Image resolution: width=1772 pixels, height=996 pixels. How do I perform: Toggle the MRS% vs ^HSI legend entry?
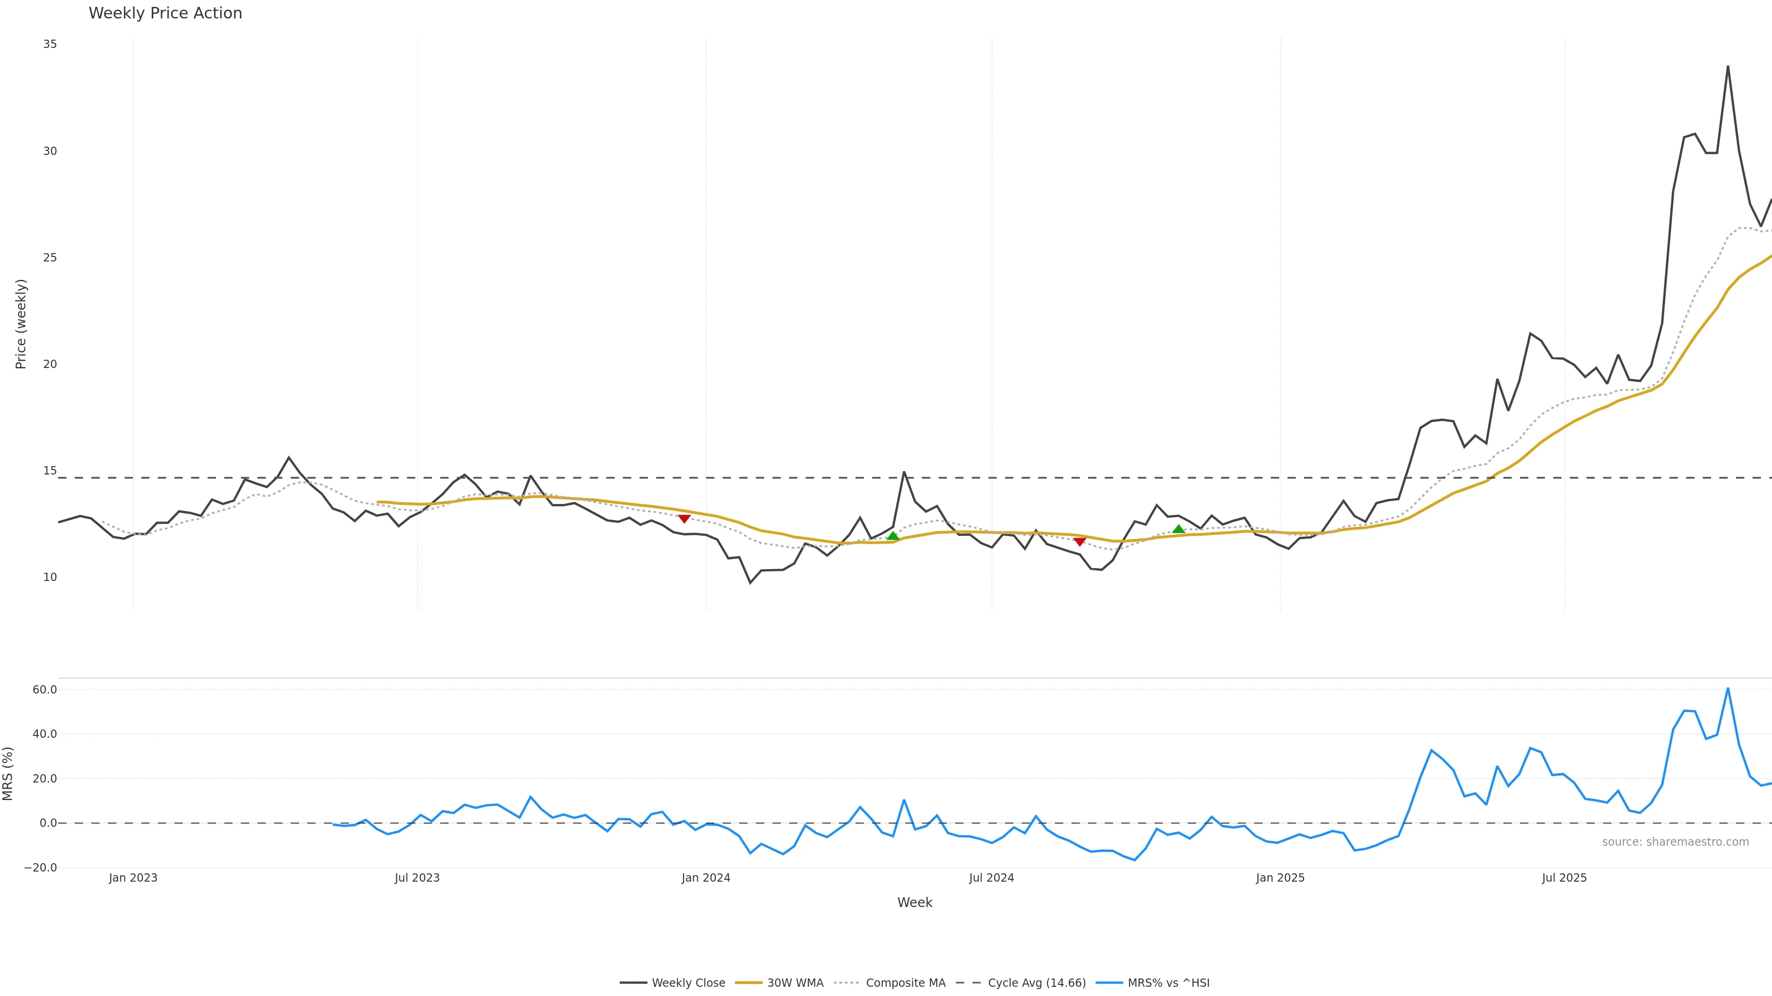(x=1153, y=983)
